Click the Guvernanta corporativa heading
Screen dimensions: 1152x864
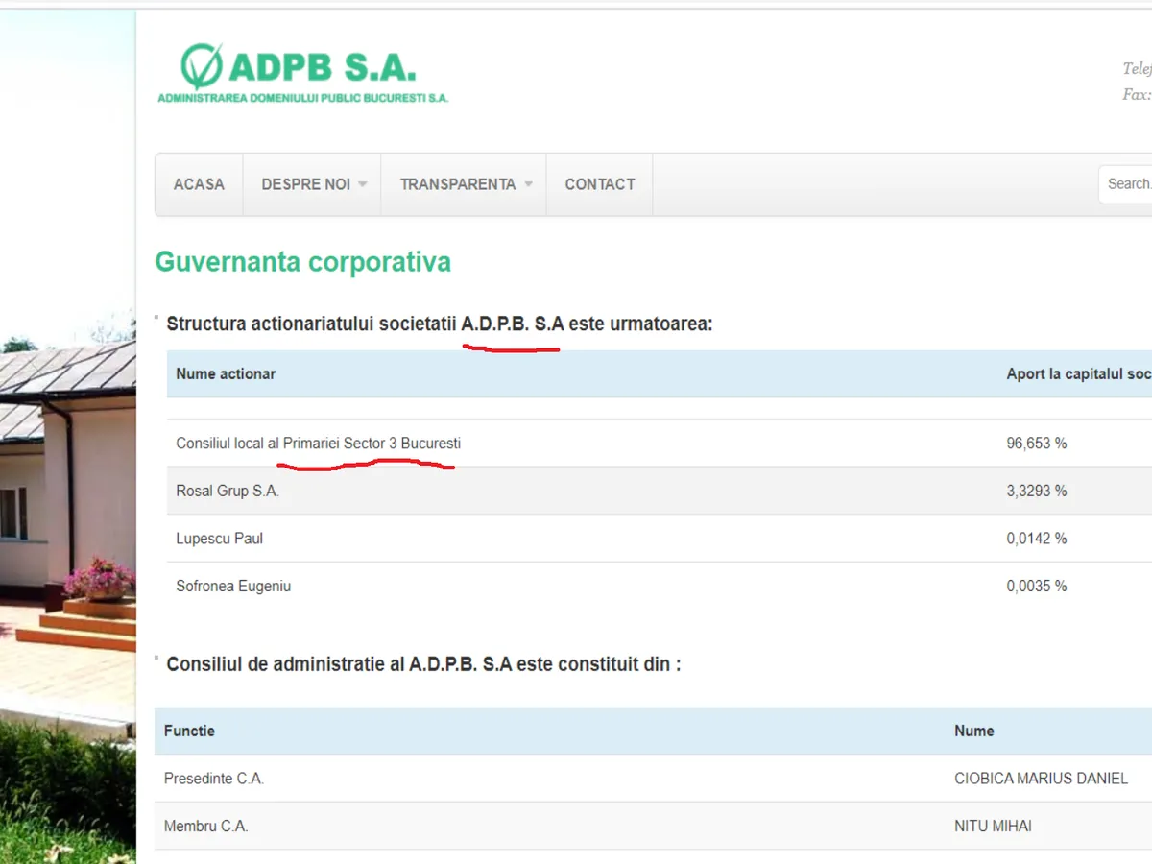tap(302, 262)
